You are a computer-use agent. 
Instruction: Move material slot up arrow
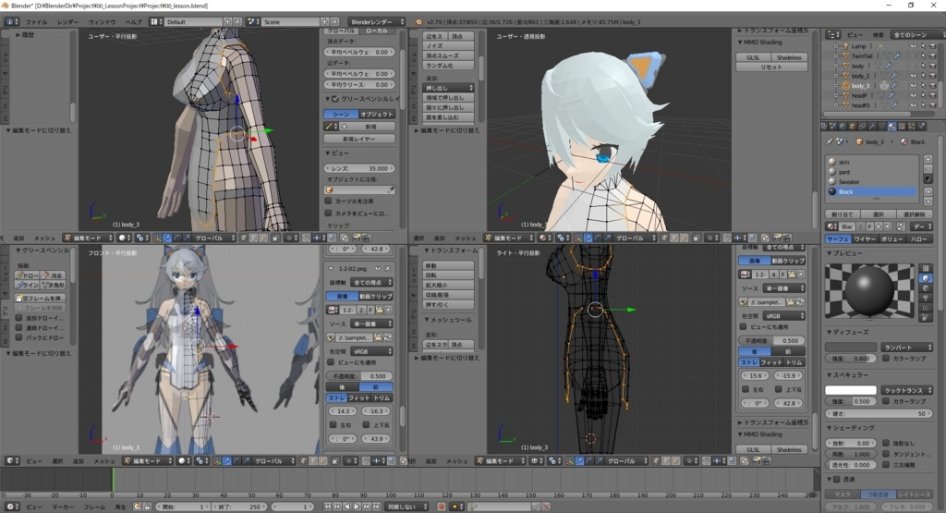click(928, 192)
